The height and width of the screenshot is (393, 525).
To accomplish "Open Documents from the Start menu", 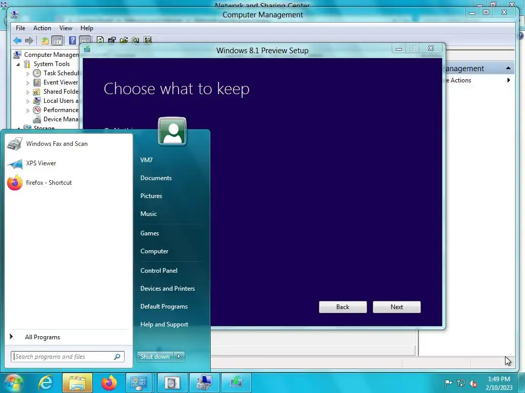I will click(x=156, y=178).
